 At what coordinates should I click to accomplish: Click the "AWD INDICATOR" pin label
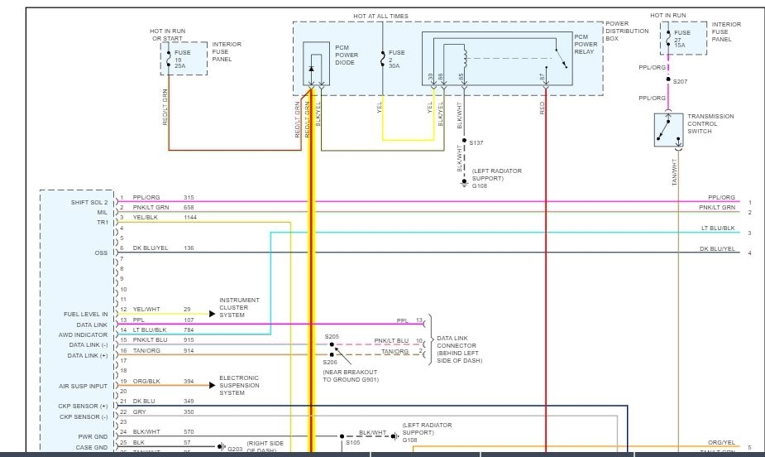83,334
